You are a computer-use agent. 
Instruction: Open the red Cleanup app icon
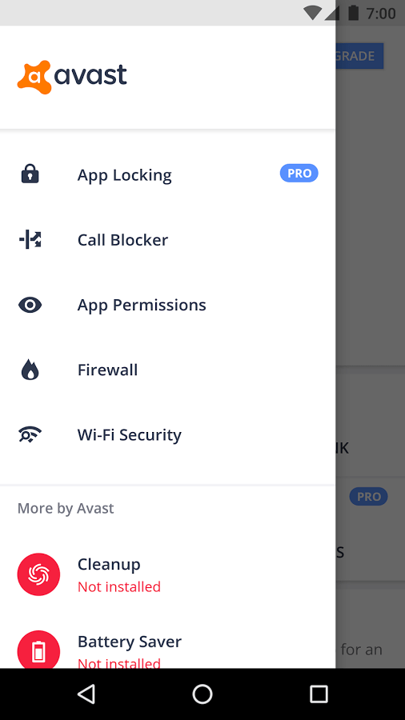tap(38, 574)
